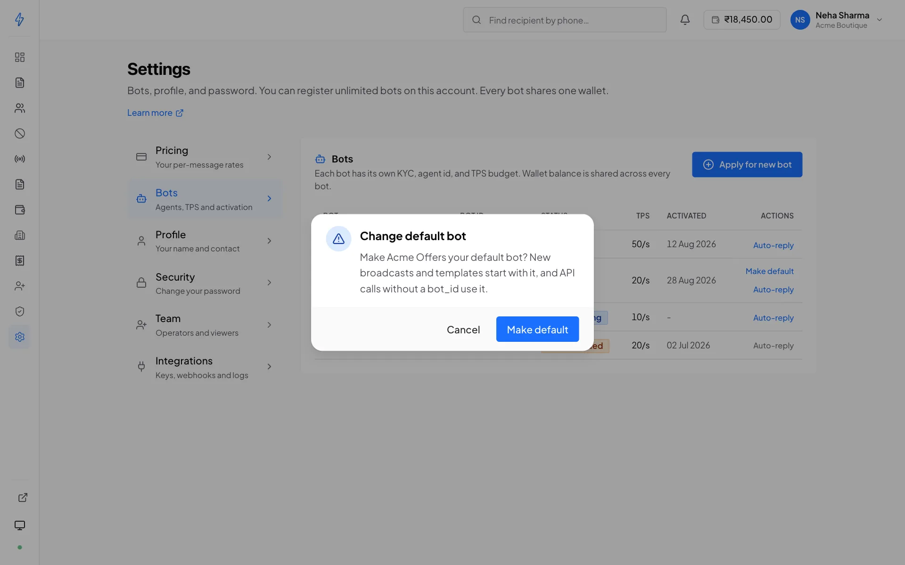Click the NS user avatar
The width and height of the screenshot is (905, 565).
(x=800, y=20)
